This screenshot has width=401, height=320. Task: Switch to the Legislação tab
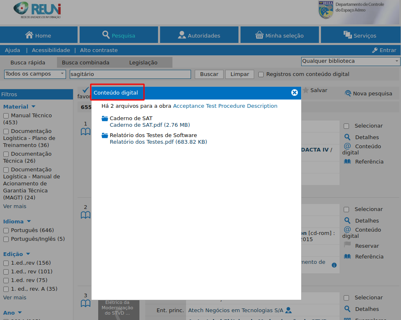[x=143, y=62]
